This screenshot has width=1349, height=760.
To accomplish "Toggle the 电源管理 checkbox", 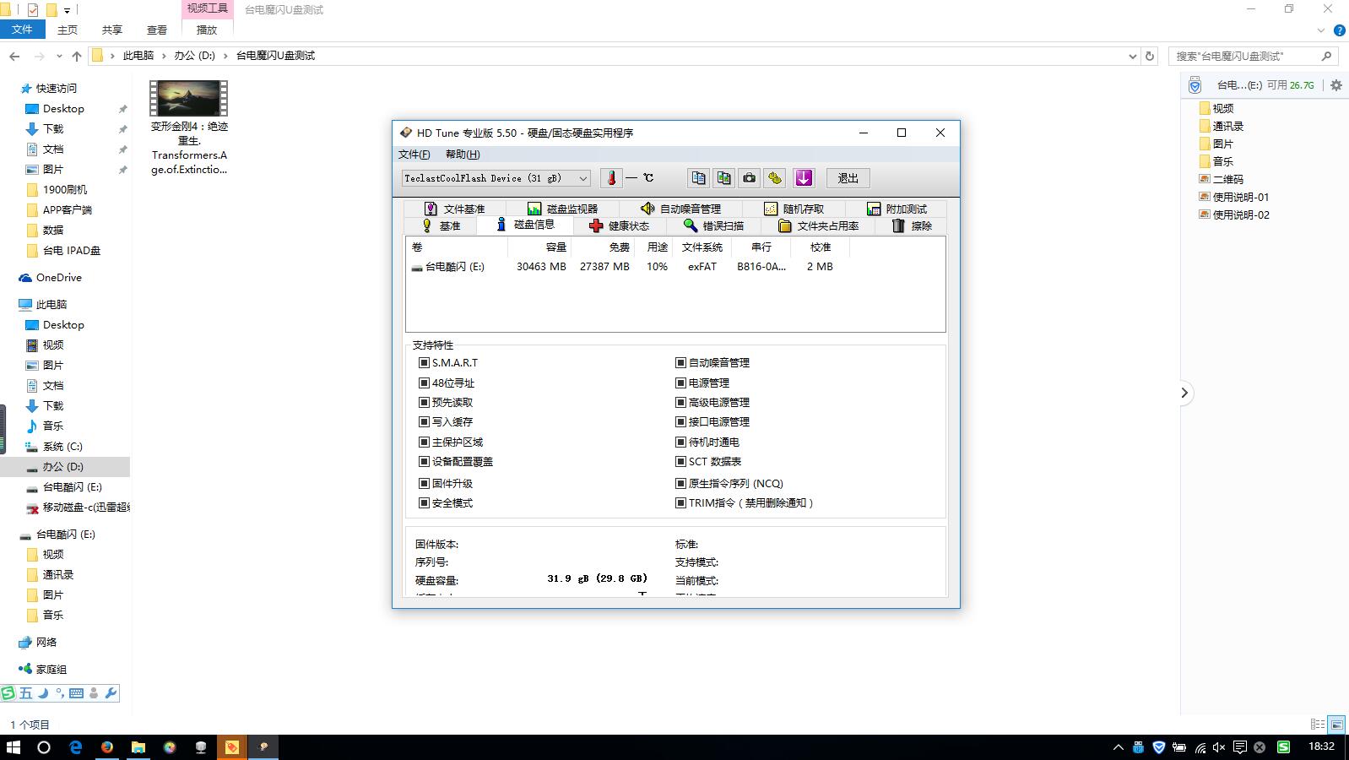I will pos(680,383).
